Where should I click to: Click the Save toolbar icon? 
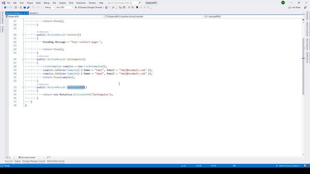[25, 8]
